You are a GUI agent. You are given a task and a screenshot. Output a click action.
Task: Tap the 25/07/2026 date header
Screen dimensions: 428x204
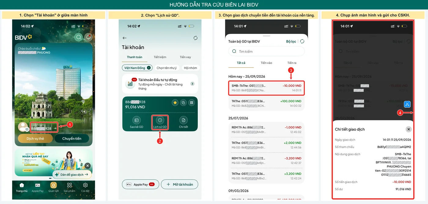coord(238,118)
